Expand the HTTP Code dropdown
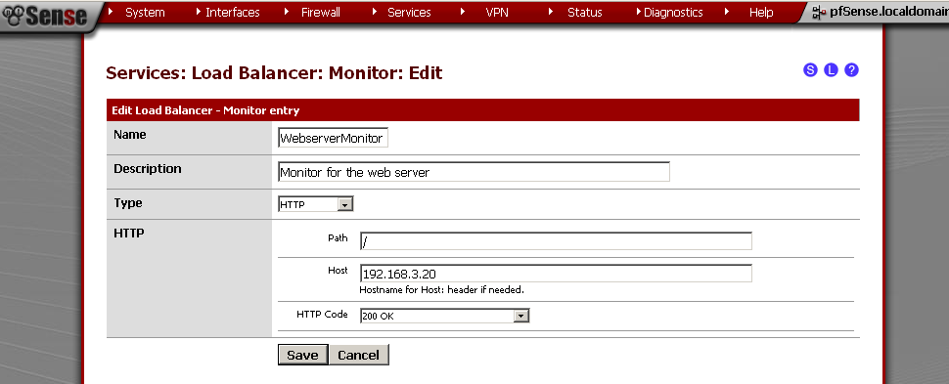This screenshot has height=384, width=949. 444,316
